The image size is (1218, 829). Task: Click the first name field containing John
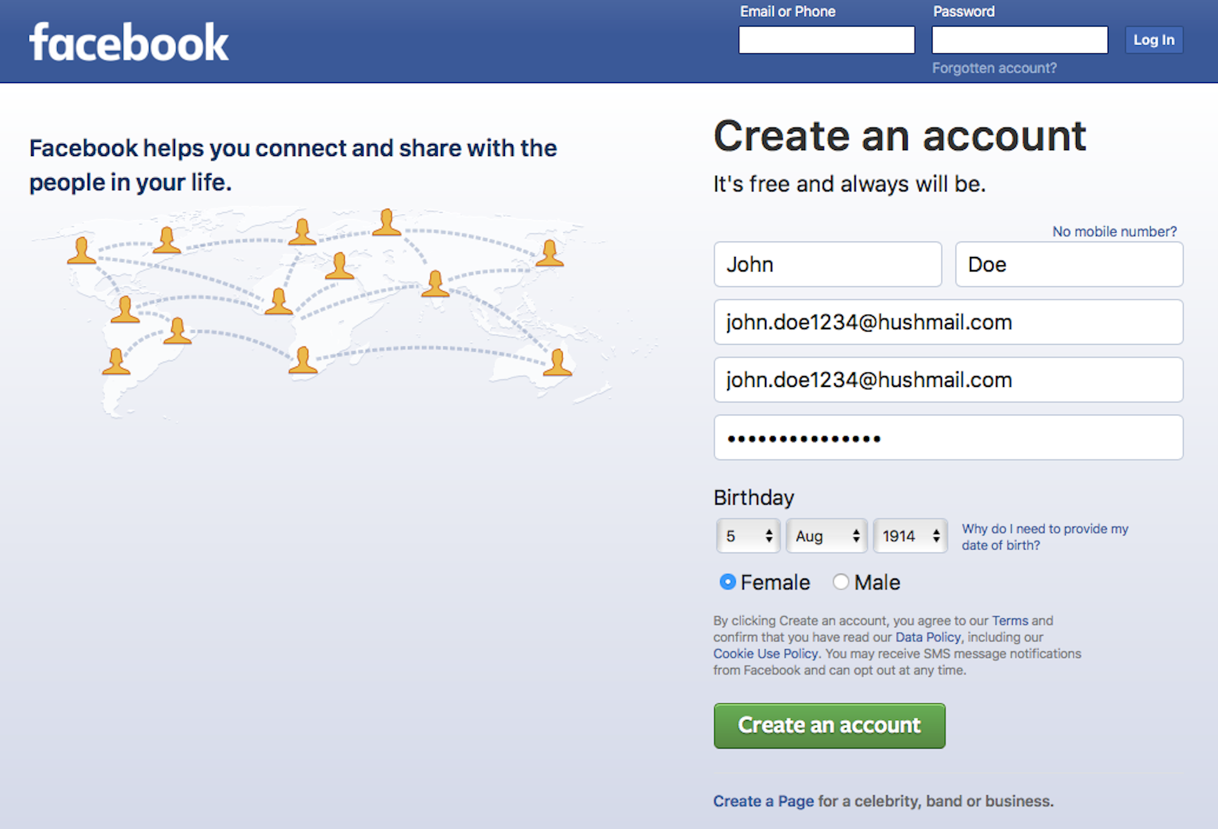[827, 264]
